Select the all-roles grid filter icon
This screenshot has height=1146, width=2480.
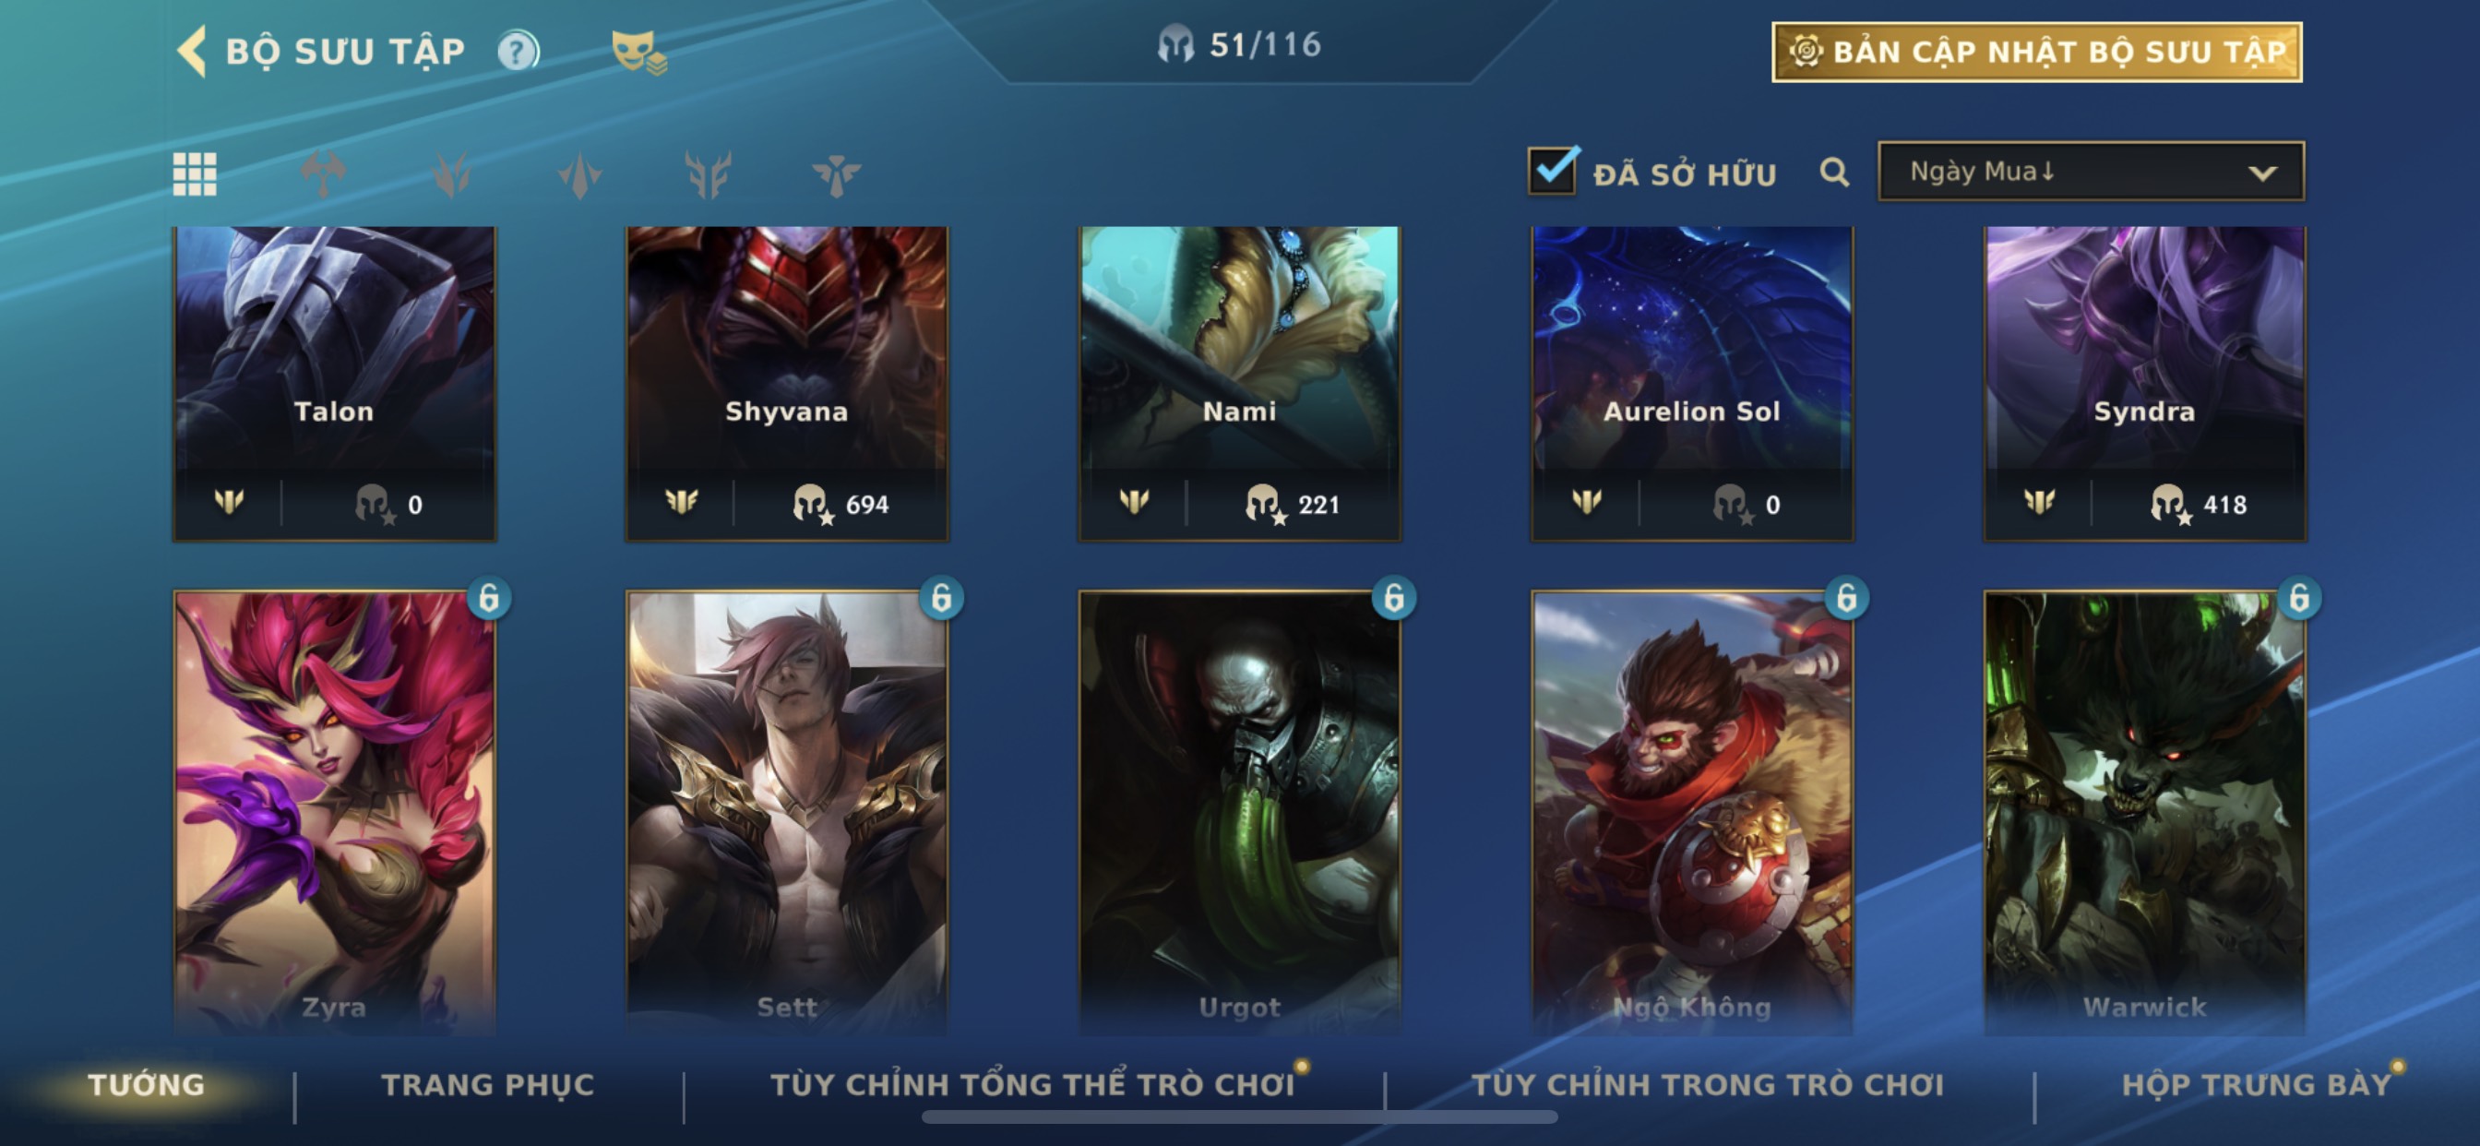coord(195,174)
